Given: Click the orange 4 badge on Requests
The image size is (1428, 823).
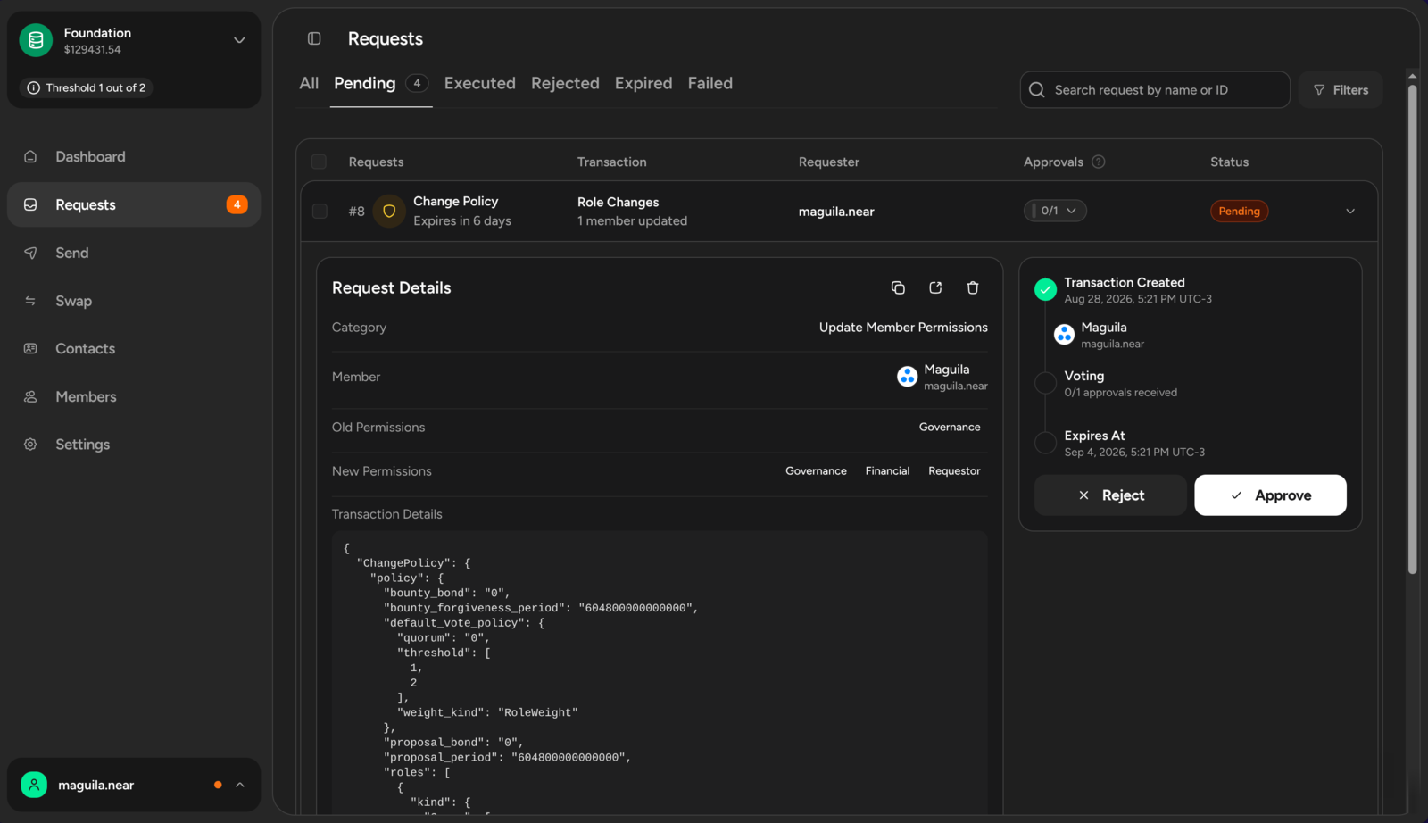Looking at the screenshot, I should (237, 204).
